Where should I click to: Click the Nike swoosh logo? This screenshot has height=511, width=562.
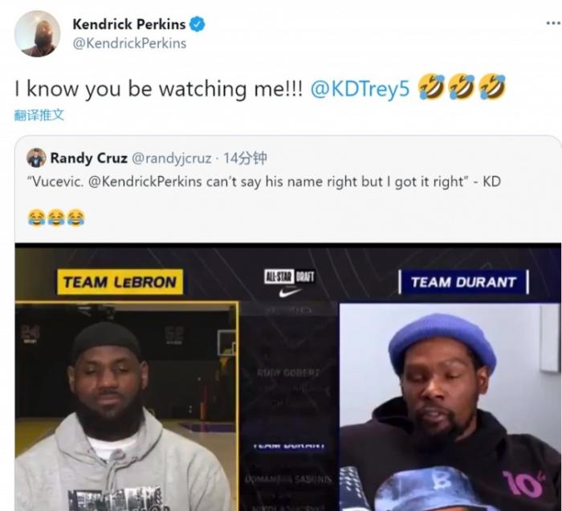[x=290, y=292]
